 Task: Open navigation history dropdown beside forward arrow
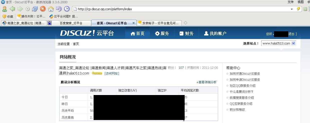(x=28, y=9)
